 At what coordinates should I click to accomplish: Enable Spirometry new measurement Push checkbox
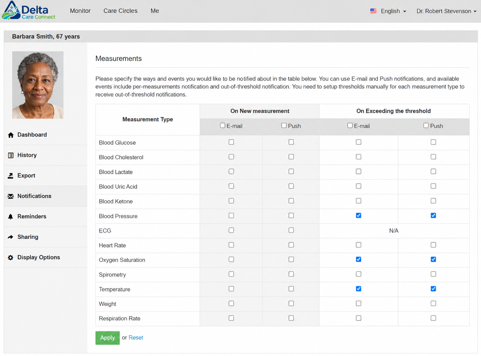tap(291, 274)
